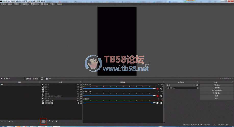Viewport: 234px width, 127px height.
Task: Pop out the Scene Transitions dock panel
Action: [198, 82]
